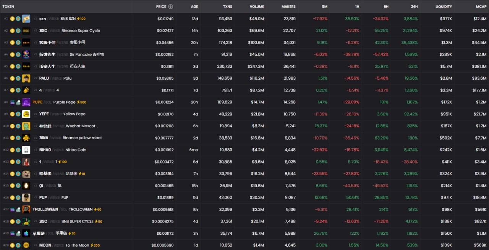Click the MAKERS column header
Screen dimensions: 489x250
coord(288,6)
